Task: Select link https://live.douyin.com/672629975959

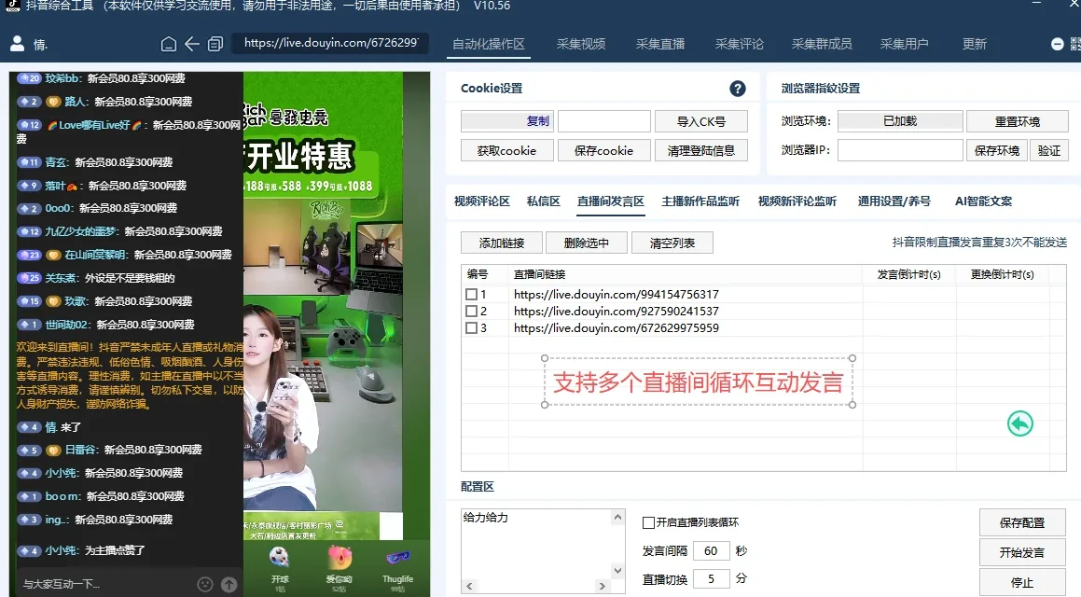Action: [x=617, y=328]
